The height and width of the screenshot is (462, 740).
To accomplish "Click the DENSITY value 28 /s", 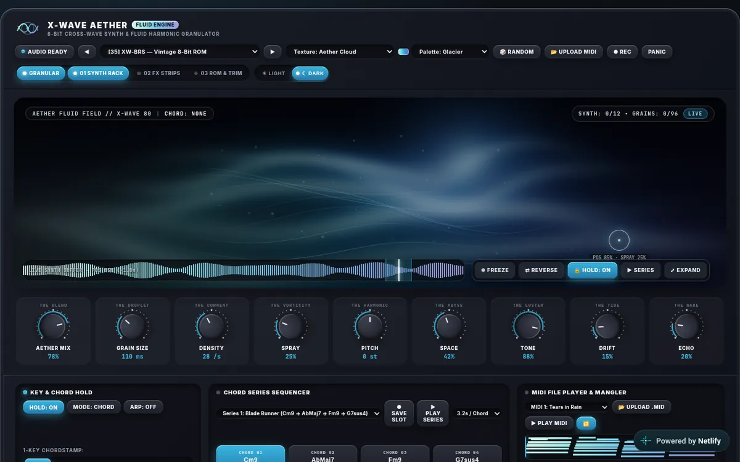I will pyautogui.click(x=212, y=357).
